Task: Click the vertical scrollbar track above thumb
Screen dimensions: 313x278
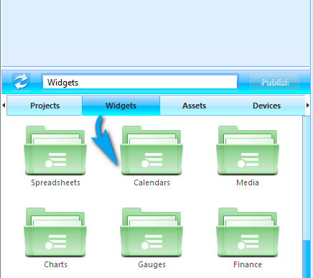Action: click(307, 177)
